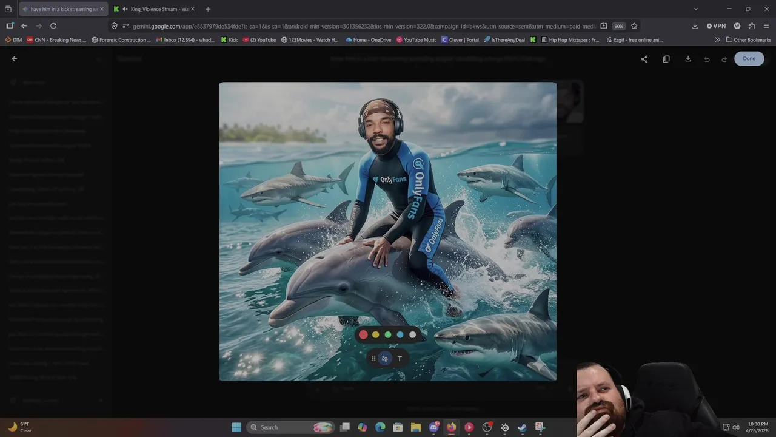The width and height of the screenshot is (776, 437).
Task: Open Discord from the taskbar
Action: tap(433, 427)
